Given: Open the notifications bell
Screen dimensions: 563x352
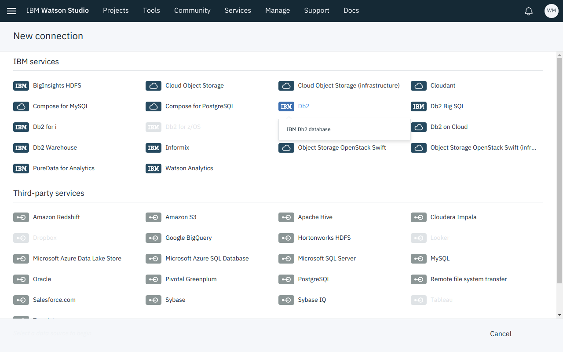Looking at the screenshot, I should click(x=529, y=11).
